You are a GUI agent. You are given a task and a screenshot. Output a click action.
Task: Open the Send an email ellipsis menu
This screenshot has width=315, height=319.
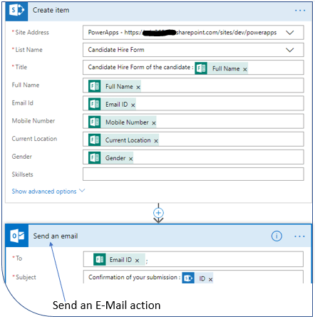click(x=299, y=236)
